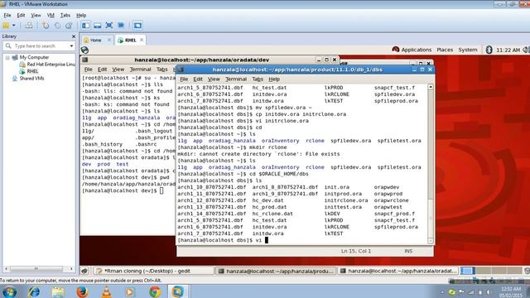Click the send Ctrl+Alt+Del toolbar icon
The image size is (530, 298).
click(29, 26)
